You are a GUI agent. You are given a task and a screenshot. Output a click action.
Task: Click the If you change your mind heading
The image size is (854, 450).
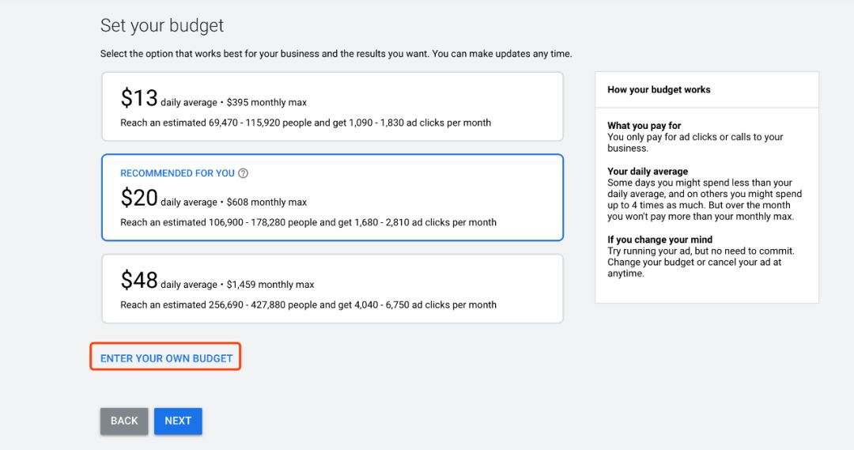(659, 239)
